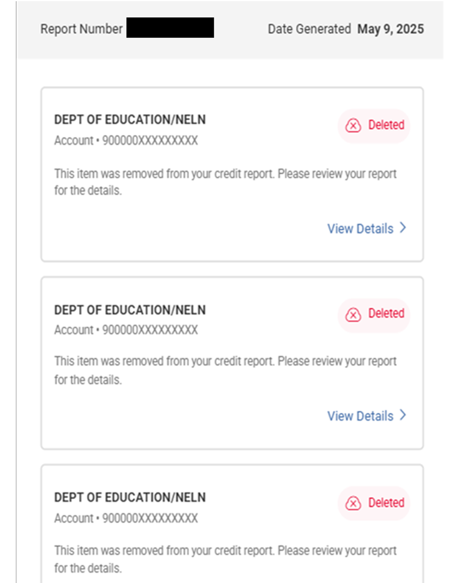Select the third DEPT OF EDUCATION/NELN heading
The image size is (450, 583).
click(130, 498)
